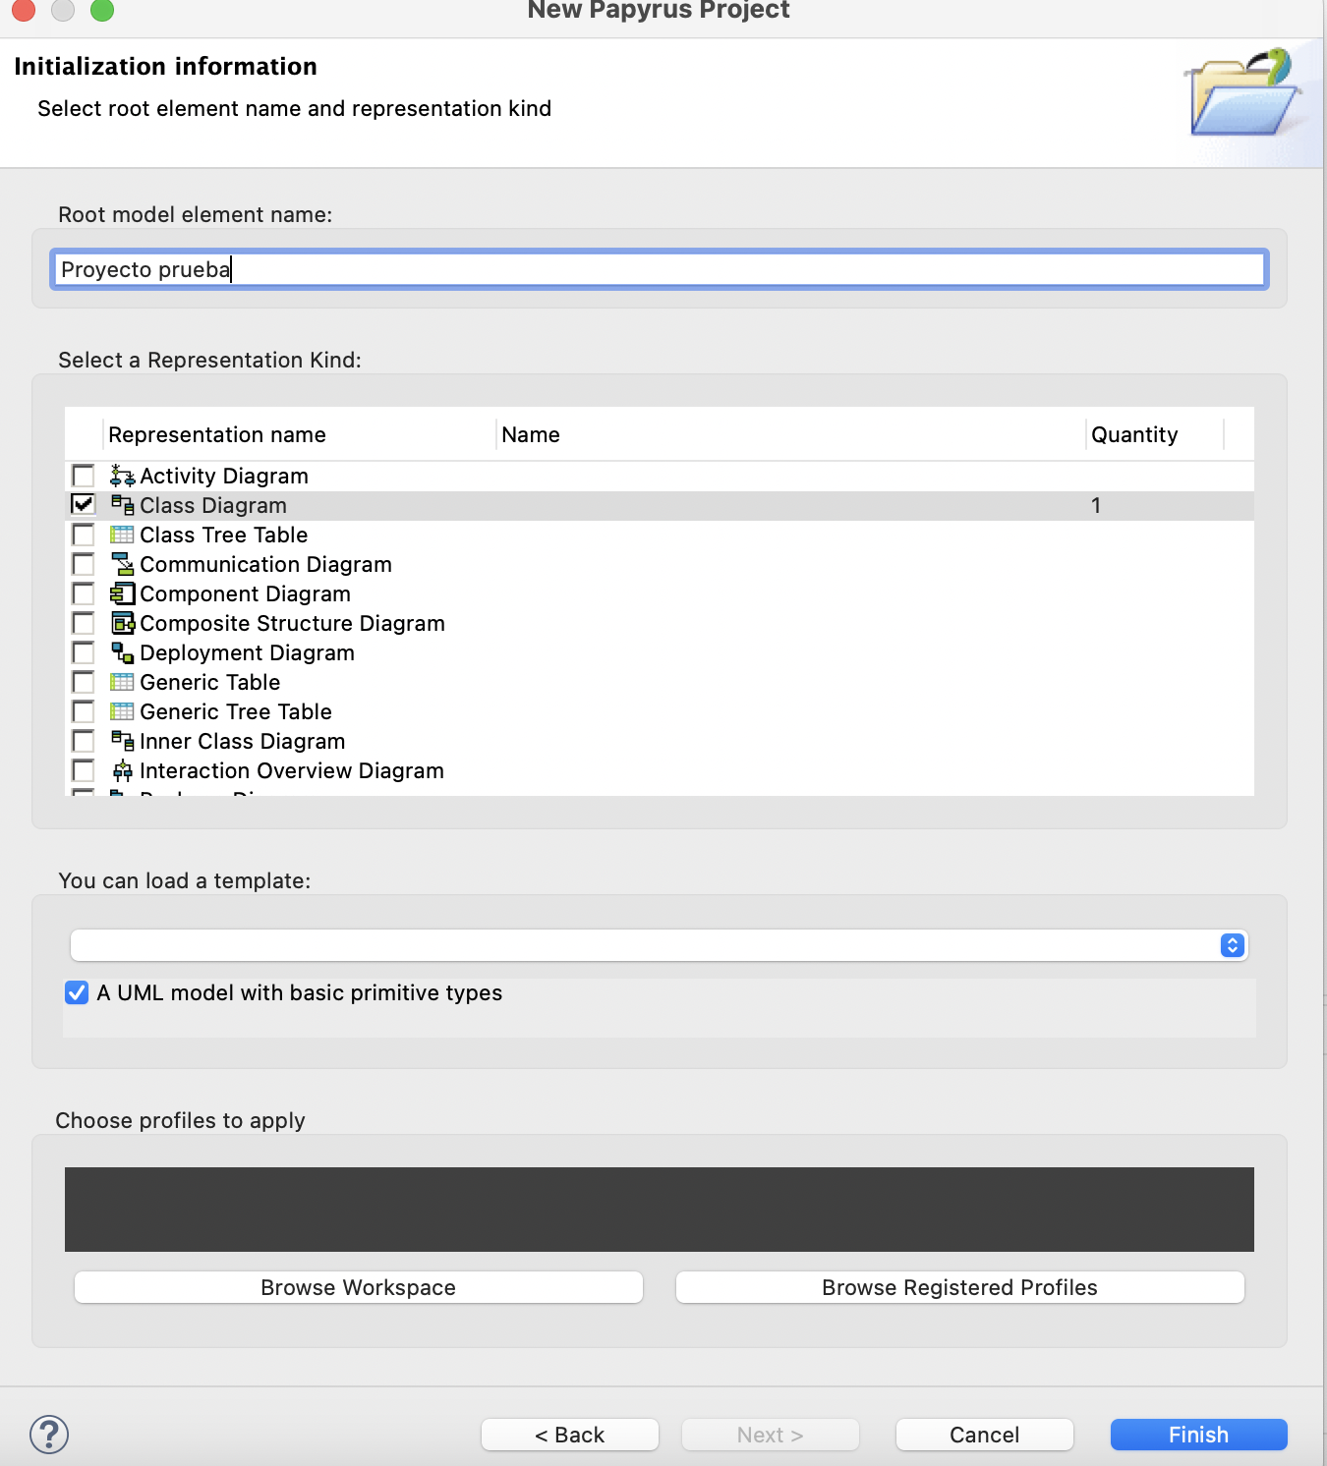Click Browse Registered Profiles
The height and width of the screenshot is (1466, 1327).
959,1287
